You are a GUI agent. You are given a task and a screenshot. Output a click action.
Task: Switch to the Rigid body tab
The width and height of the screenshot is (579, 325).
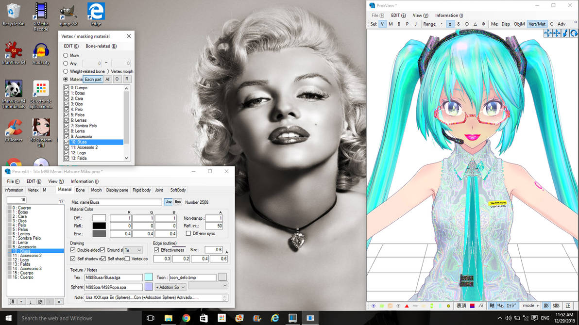tap(141, 190)
